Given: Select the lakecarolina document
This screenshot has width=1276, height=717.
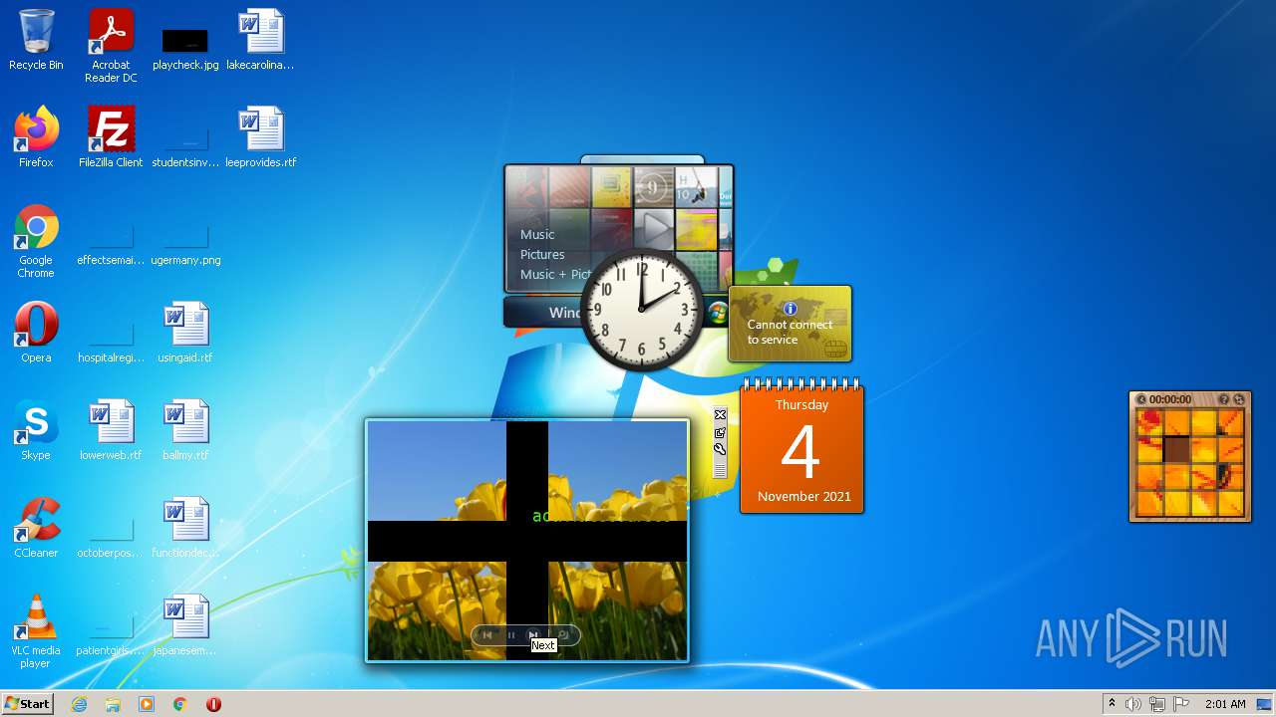Looking at the screenshot, I should pos(260,40).
